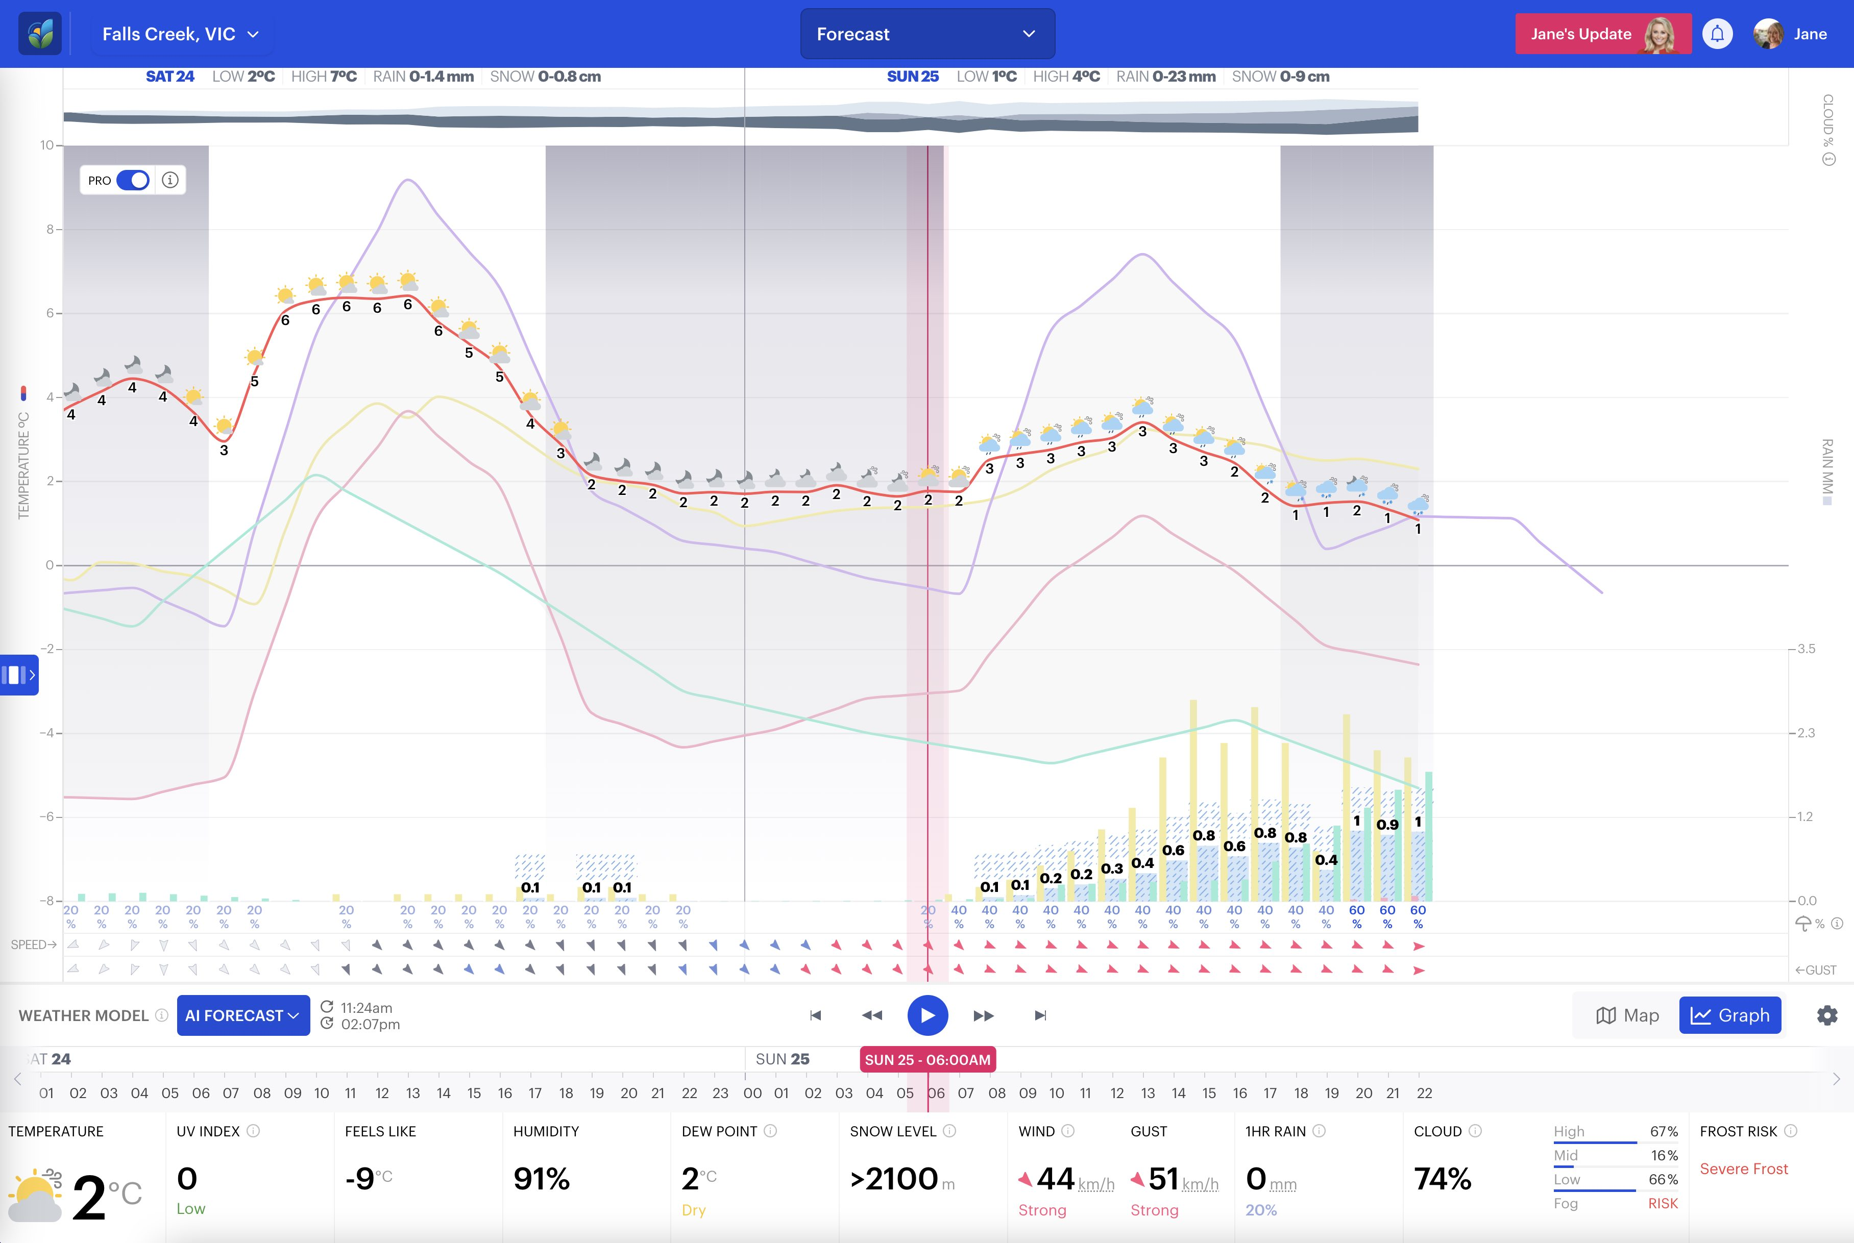
Task: Click the app logo icon
Action: (x=40, y=34)
